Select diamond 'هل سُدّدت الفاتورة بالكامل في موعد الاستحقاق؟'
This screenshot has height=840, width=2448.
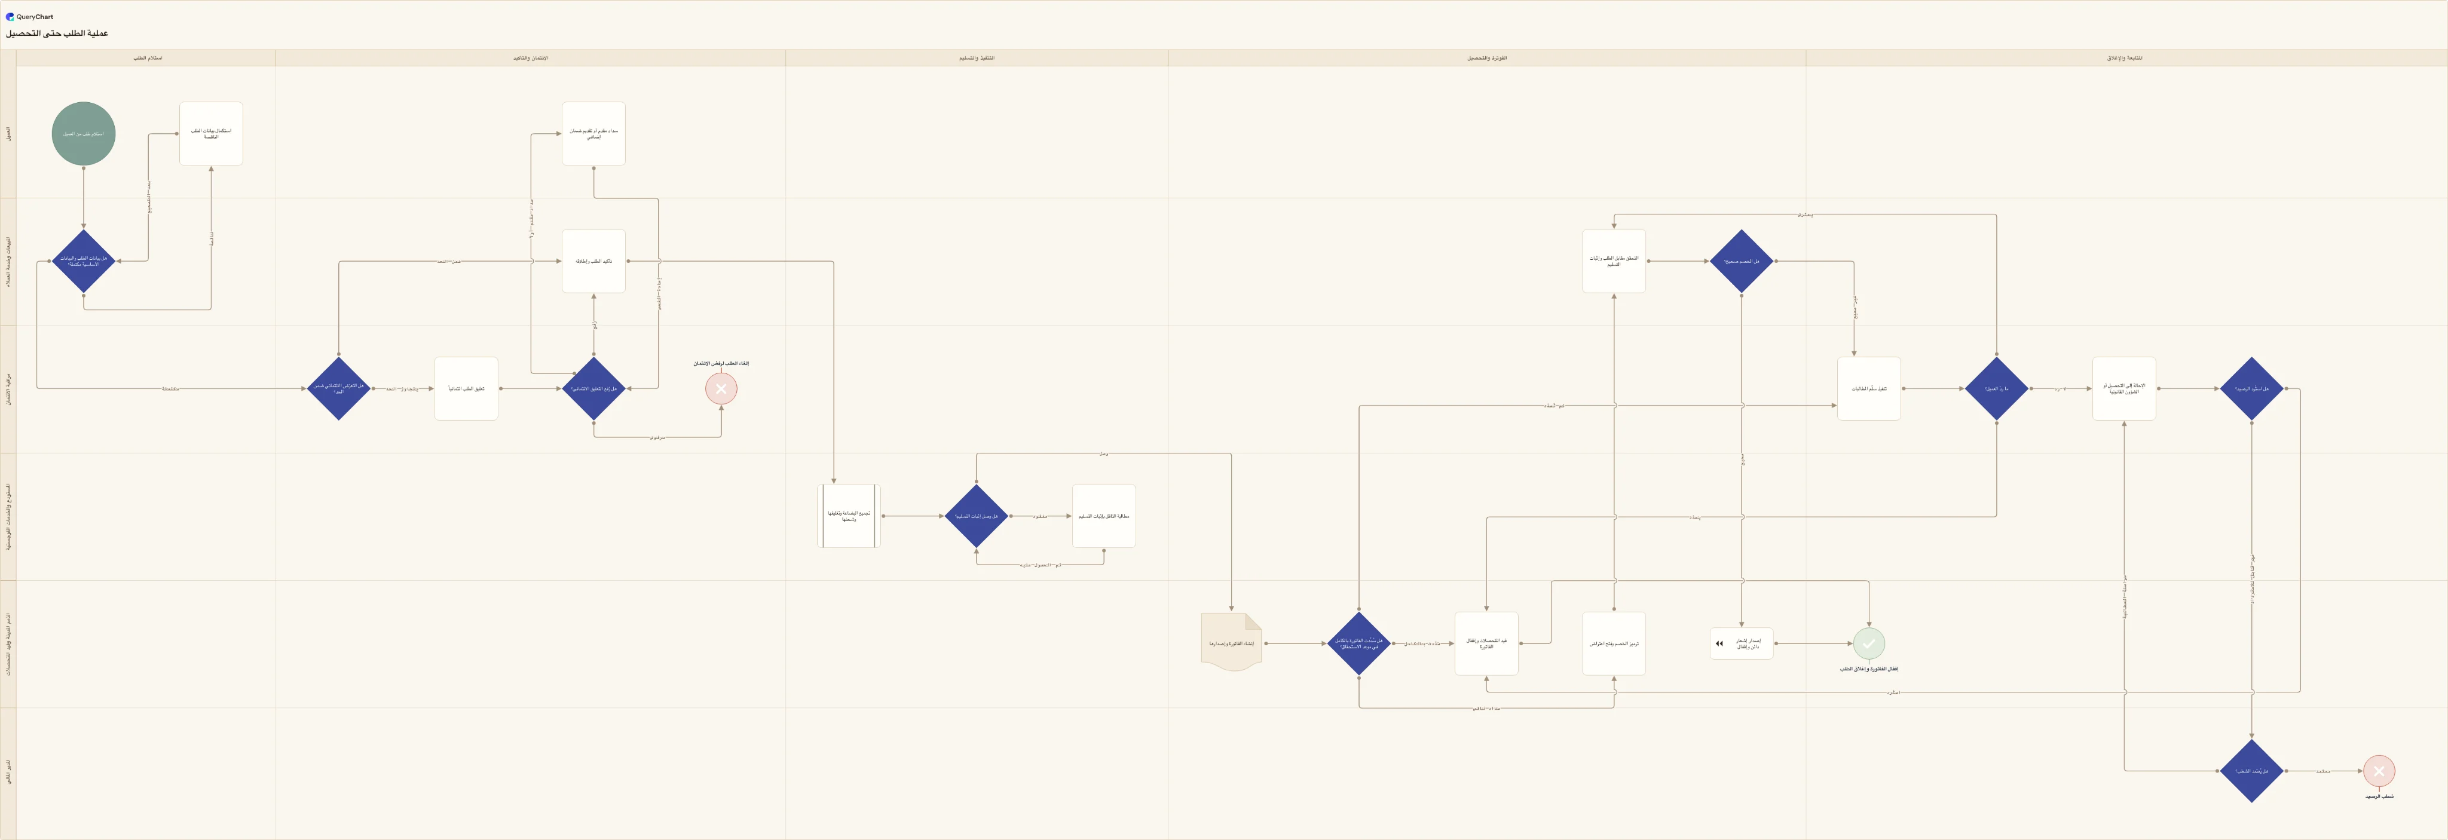1359,643
